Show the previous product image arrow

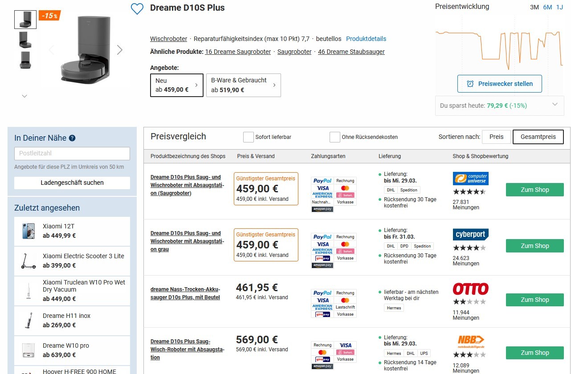51,50
